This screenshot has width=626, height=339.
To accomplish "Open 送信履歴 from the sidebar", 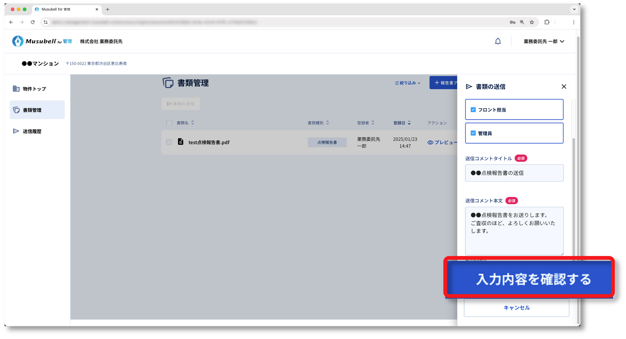I will click(x=32, y=132).
